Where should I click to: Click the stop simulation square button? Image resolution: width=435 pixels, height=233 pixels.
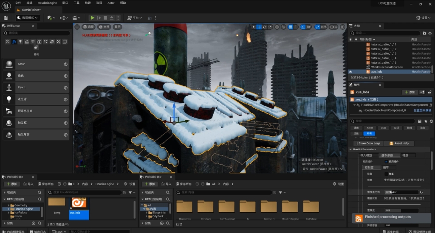(x=105, y=18)
